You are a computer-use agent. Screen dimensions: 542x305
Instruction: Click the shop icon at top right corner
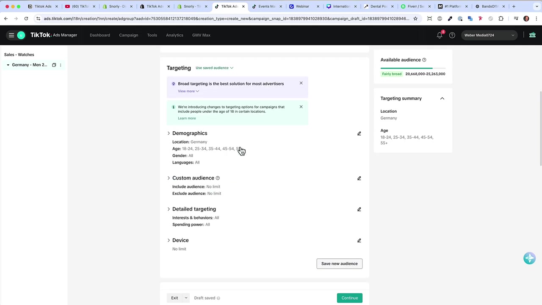[x=532, y=35]
